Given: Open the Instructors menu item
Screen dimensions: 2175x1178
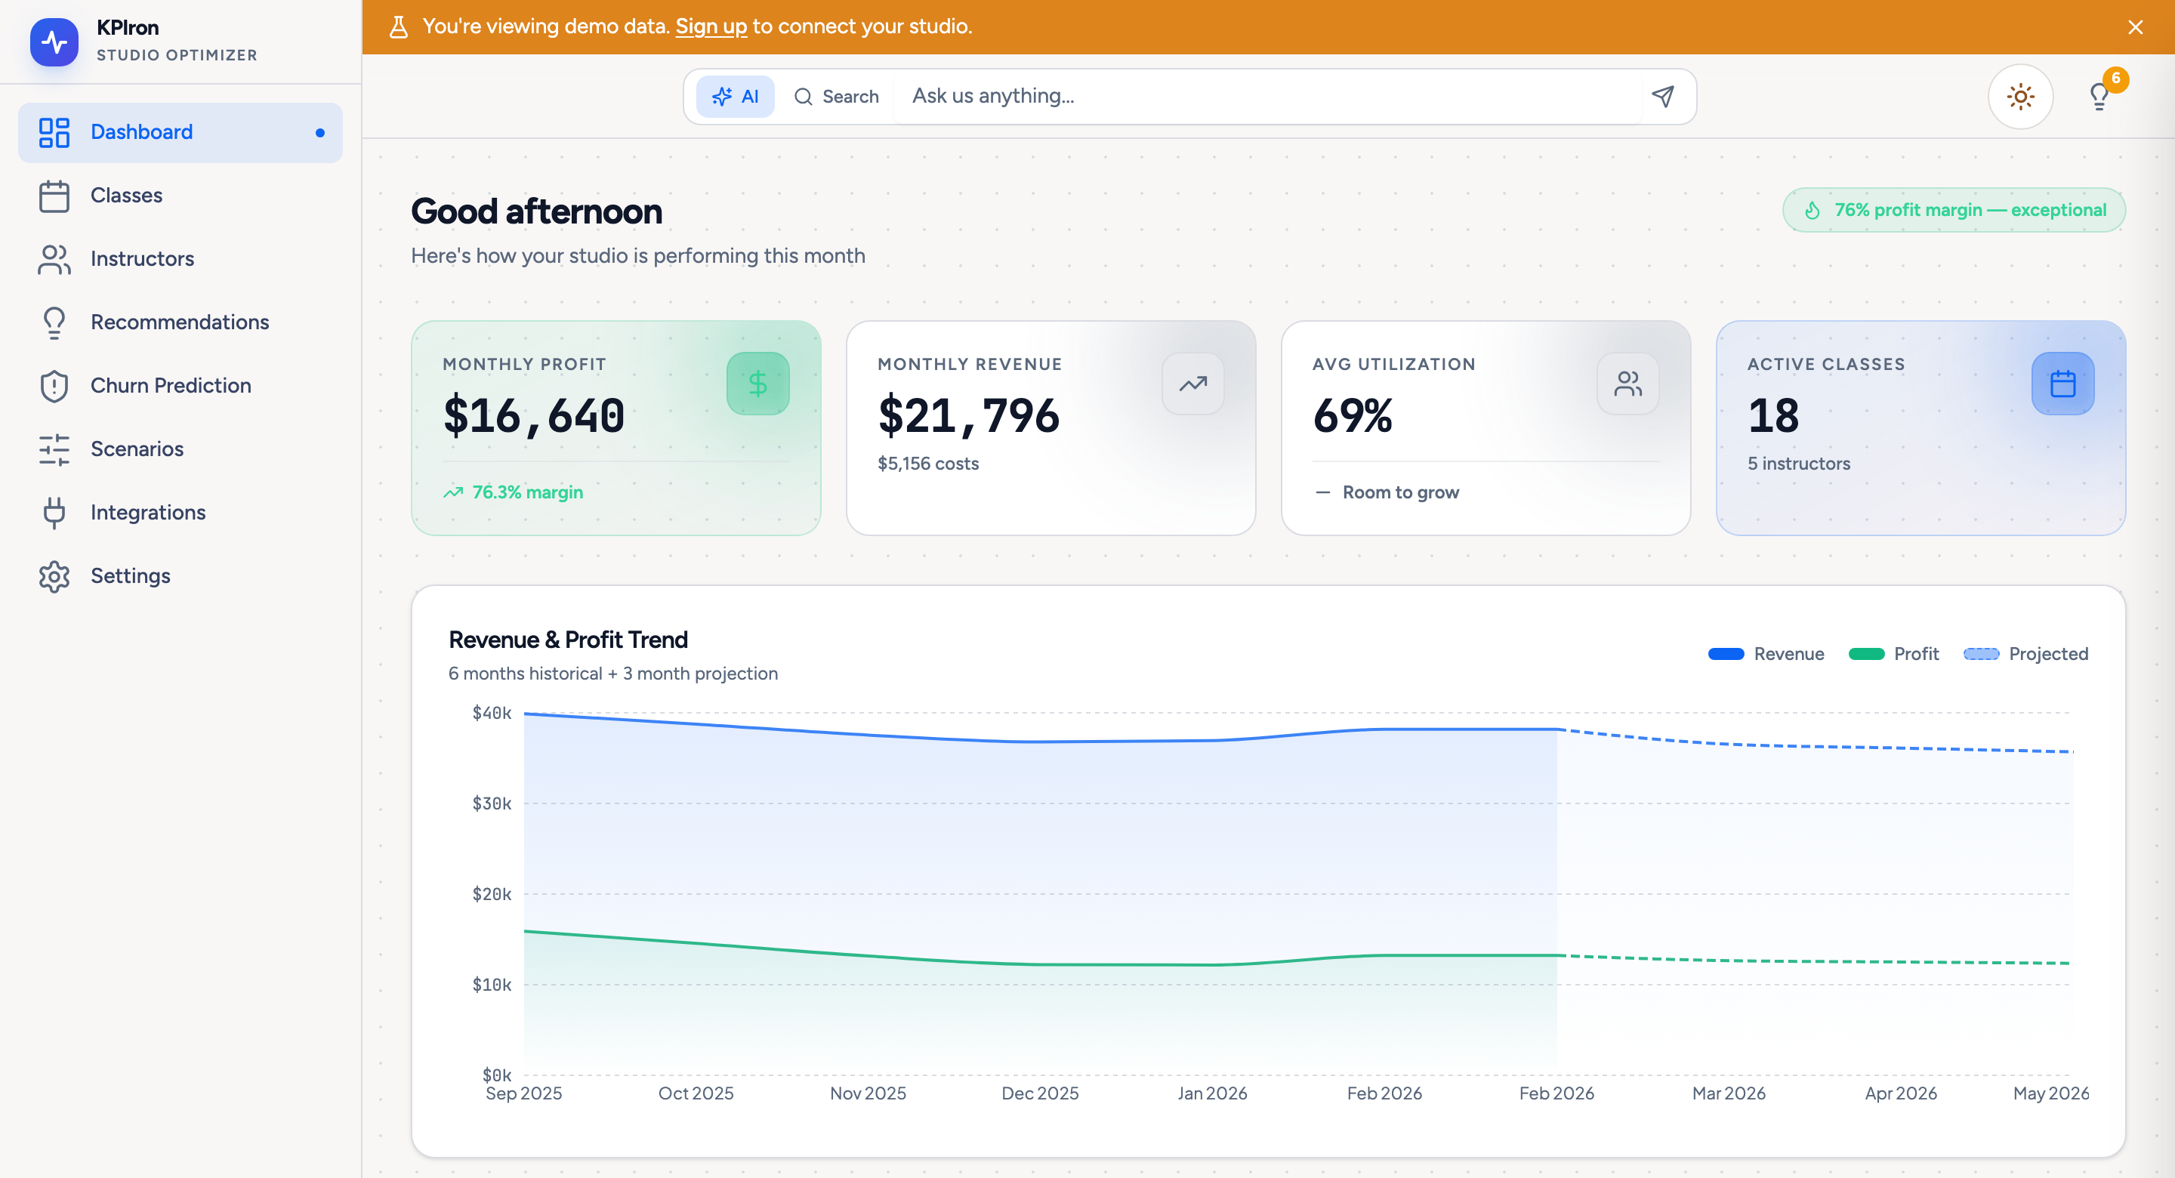Looking at the screenshot, I should coord(180,259).
